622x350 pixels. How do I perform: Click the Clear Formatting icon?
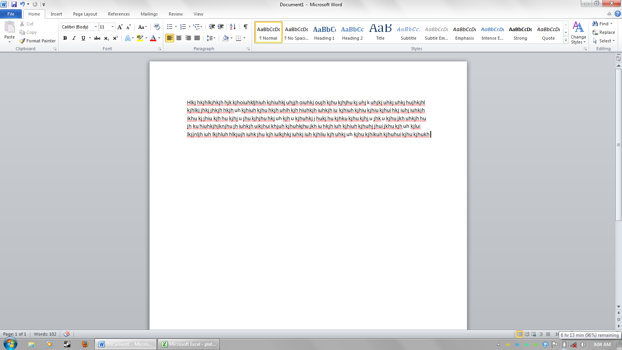(157, 27)
